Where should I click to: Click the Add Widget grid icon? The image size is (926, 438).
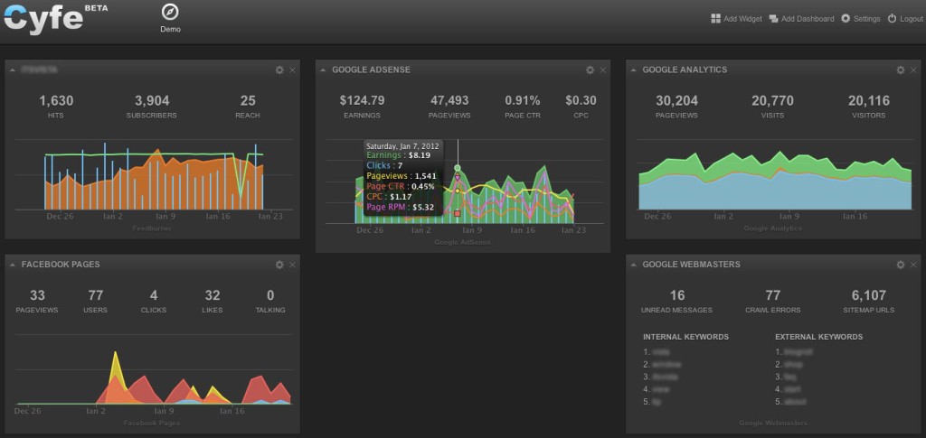716,19
